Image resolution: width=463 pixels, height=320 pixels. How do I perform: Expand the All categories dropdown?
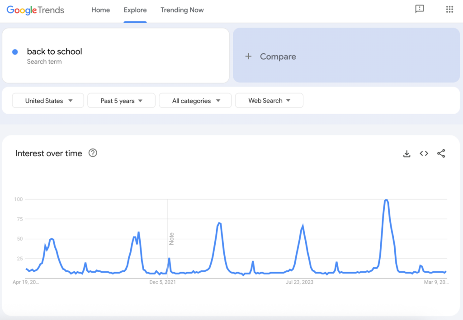195,101
